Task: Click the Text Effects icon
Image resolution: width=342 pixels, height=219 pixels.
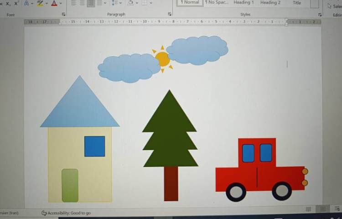Action: (26, 3)
